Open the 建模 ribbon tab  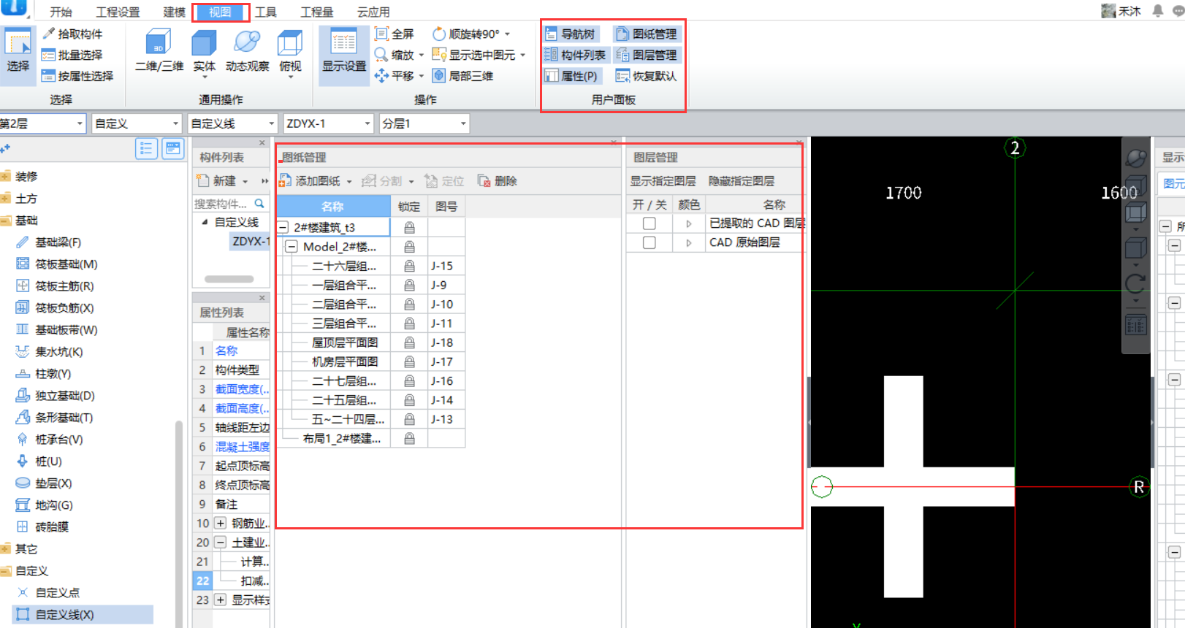point(174,12)
